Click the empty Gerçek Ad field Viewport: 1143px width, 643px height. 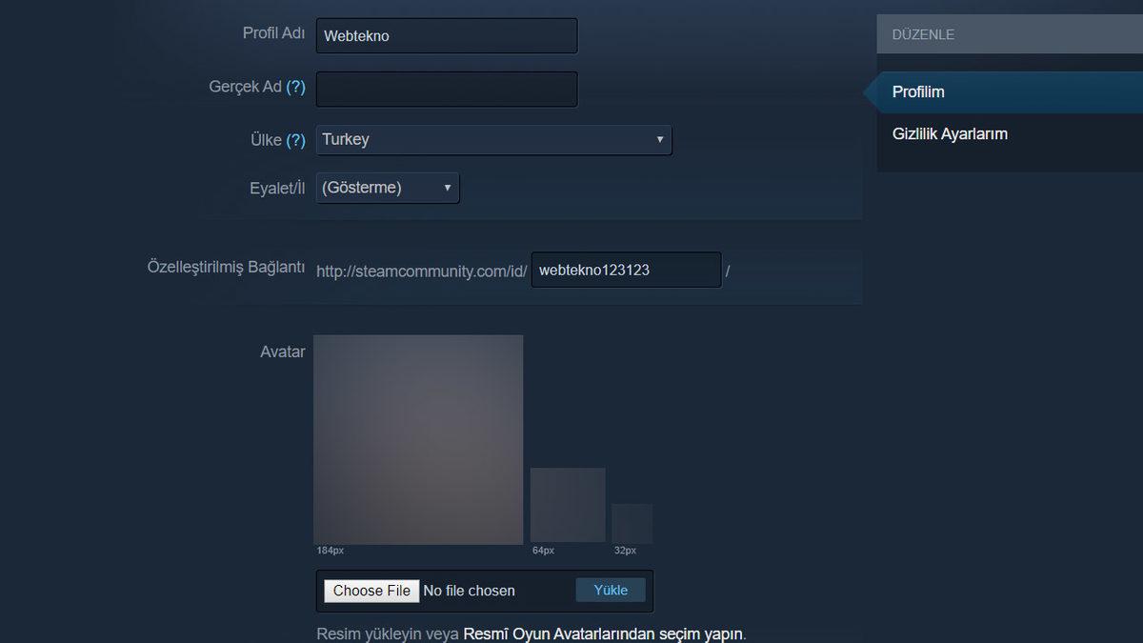pyautogui.click(x=447, y=89)
